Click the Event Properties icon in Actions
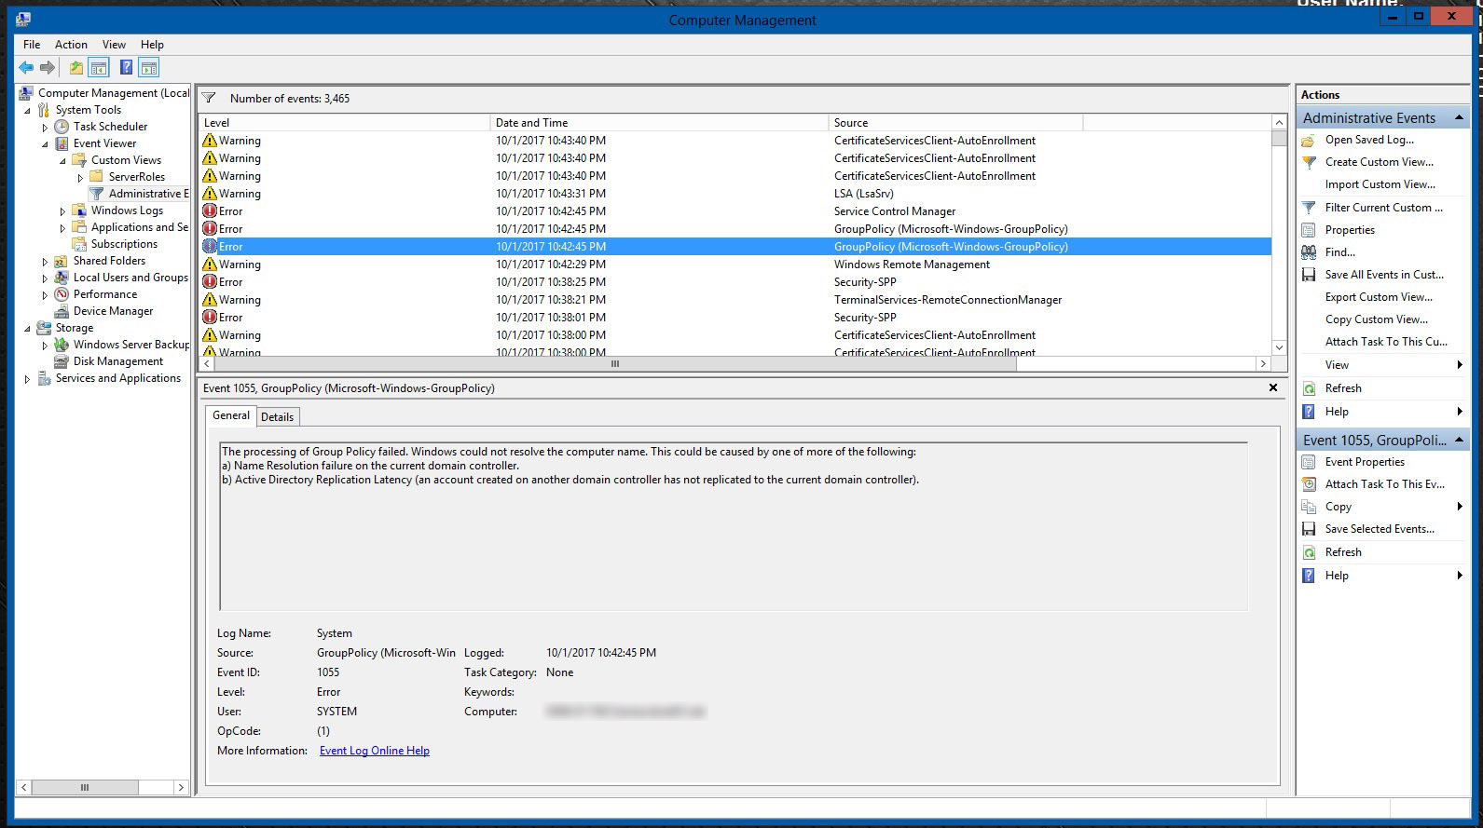Image resolution: width=1483 pixels, height=828 pixels. 1309,462
